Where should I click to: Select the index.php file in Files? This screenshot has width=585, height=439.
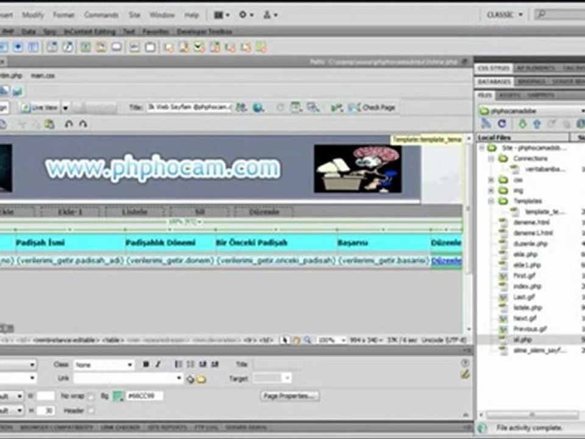coord(526,287)
